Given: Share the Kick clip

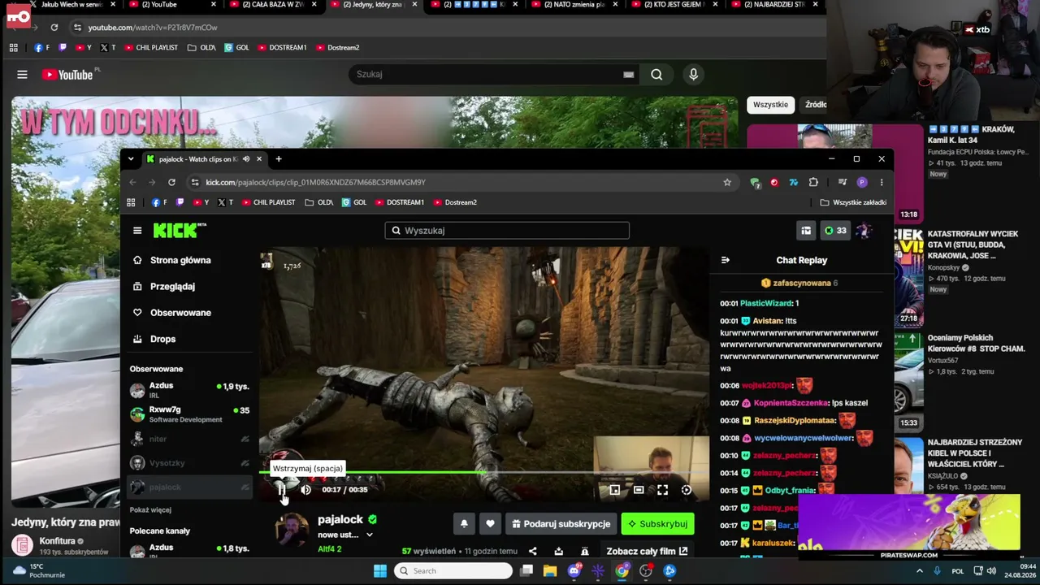Looking at the screenshot, I should coord(532,551).
